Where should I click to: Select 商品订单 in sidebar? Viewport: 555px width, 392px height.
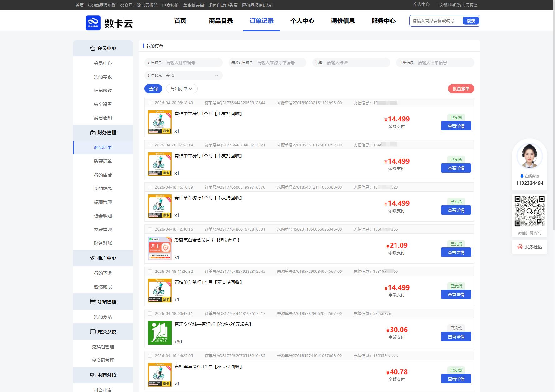tap(103, 148)
